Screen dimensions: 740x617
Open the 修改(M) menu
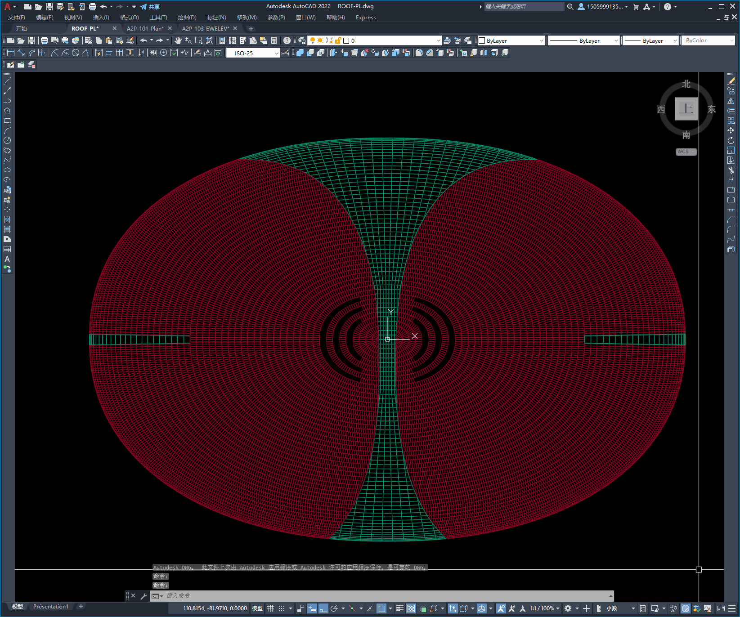pyautogui.click(x=247, y=18)
